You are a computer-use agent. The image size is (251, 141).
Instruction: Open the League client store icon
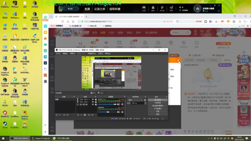click(171, 8)
